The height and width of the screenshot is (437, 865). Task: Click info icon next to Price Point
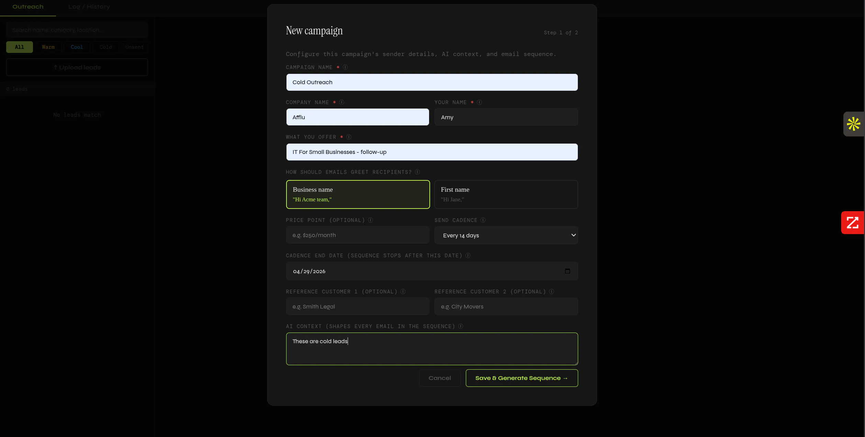370,220
